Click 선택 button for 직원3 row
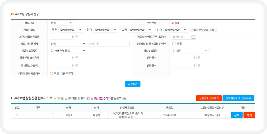 click(x=237, y=115)
